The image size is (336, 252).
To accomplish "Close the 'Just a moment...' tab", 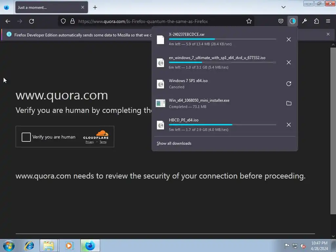I will click(83, 7).
